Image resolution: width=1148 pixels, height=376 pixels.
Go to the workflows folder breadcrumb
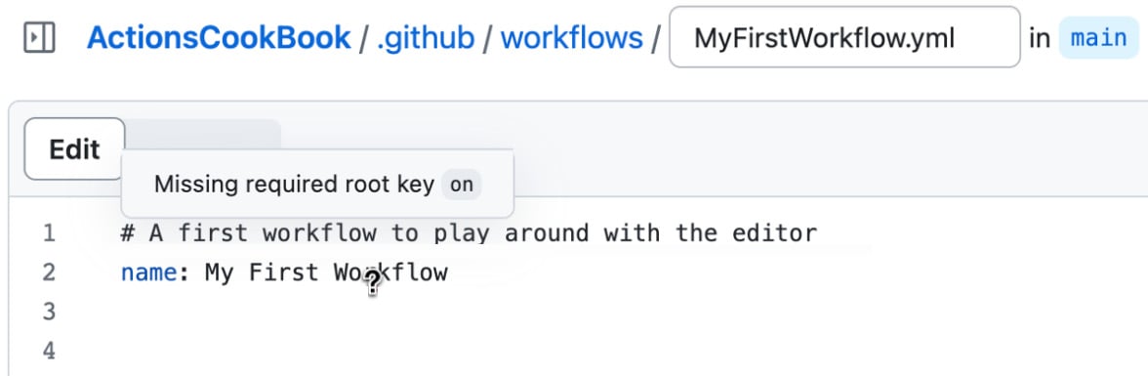[571, 37]
